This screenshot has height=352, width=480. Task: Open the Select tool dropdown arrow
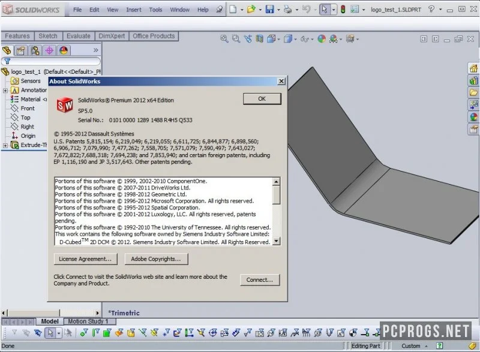334,10
